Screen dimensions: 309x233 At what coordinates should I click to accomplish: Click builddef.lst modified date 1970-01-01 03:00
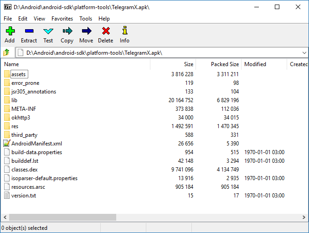pyautogui.click(x=264, y=161)
